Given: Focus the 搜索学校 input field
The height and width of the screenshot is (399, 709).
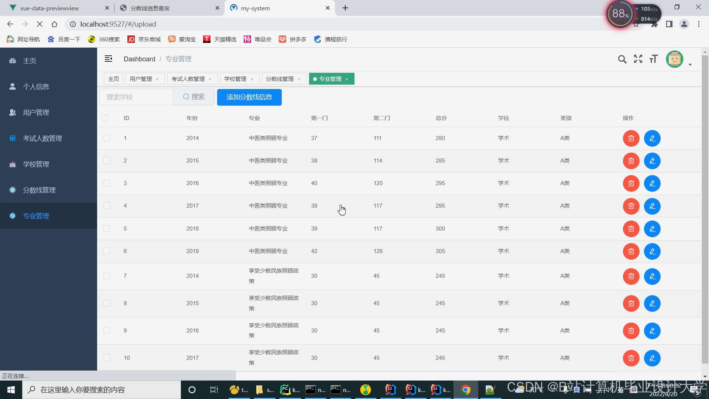Looking at the screenshot, I should click(136, 97).
